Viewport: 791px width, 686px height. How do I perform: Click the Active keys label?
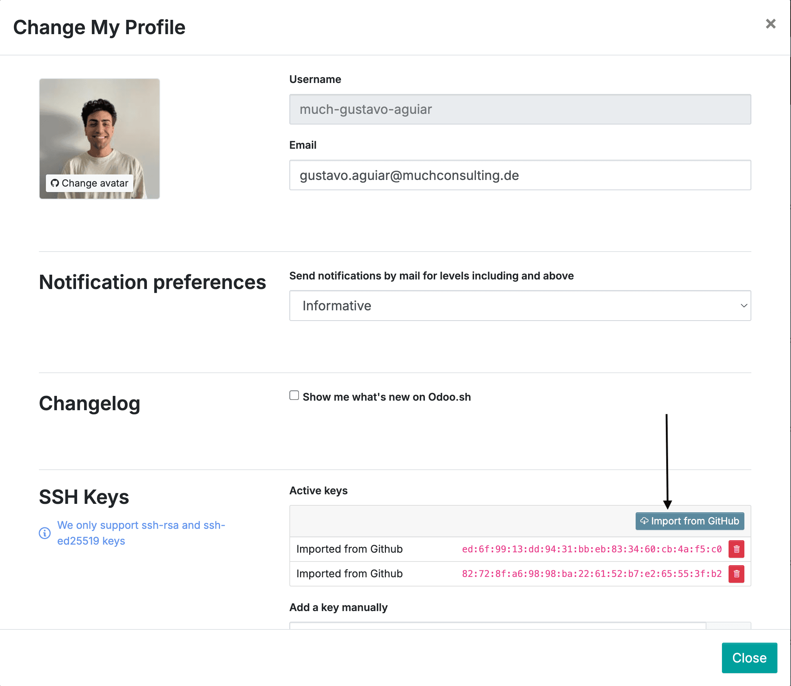[x=318, y=491]
